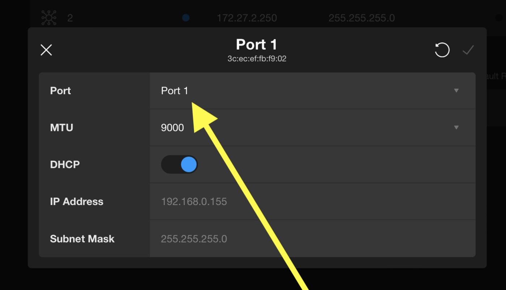Confirm changes with the checkmark icon

point(468,50)
